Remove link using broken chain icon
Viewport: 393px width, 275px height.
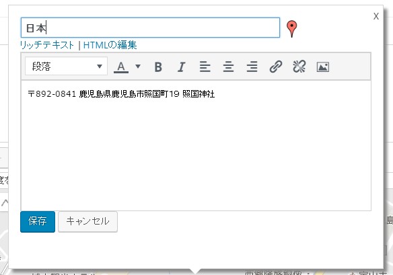(x=299, y=67)
